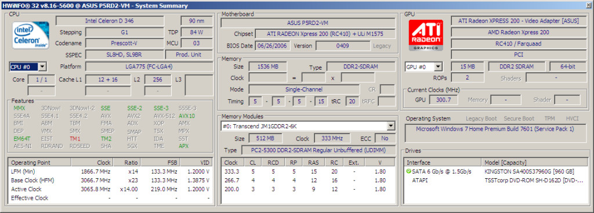Click the grayed Legacy BIOS label
The height and width of the screenshot is (213, 594).
click(382, 46)
